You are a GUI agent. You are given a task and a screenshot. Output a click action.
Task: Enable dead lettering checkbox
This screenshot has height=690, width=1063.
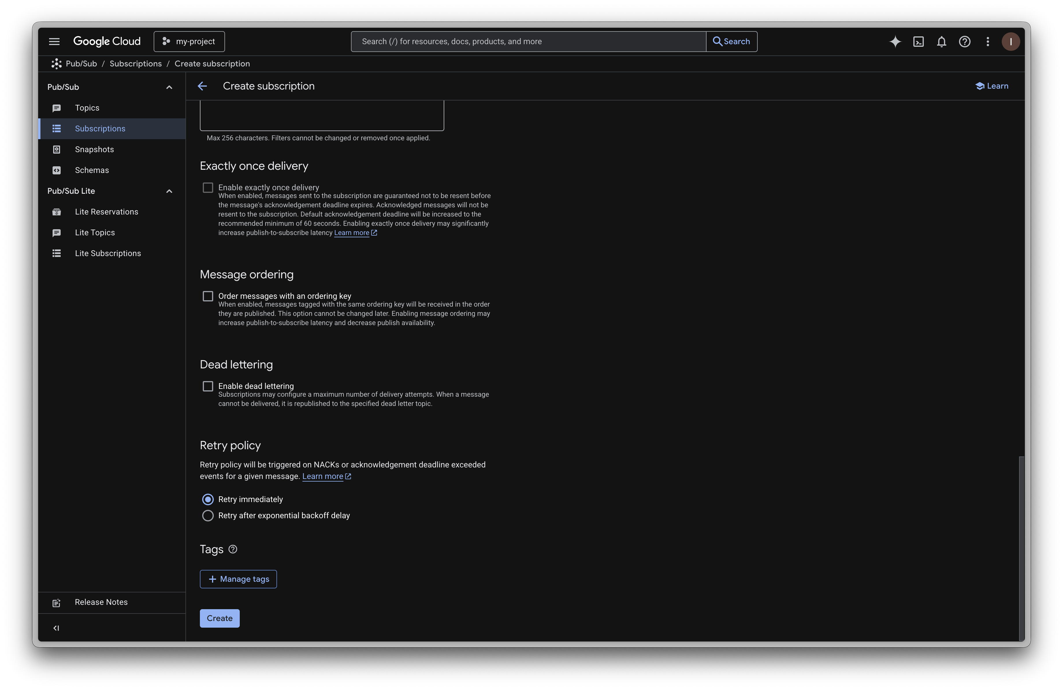point(208,386)
